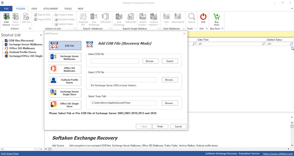Click Browse for EDB file

pyautogui.click(x=151, y=61)
